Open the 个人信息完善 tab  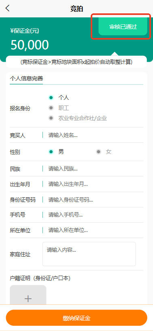pyautogui.click(x=26, y=78)
